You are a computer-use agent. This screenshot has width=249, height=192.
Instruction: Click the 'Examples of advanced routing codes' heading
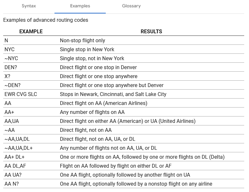point(46,20)
